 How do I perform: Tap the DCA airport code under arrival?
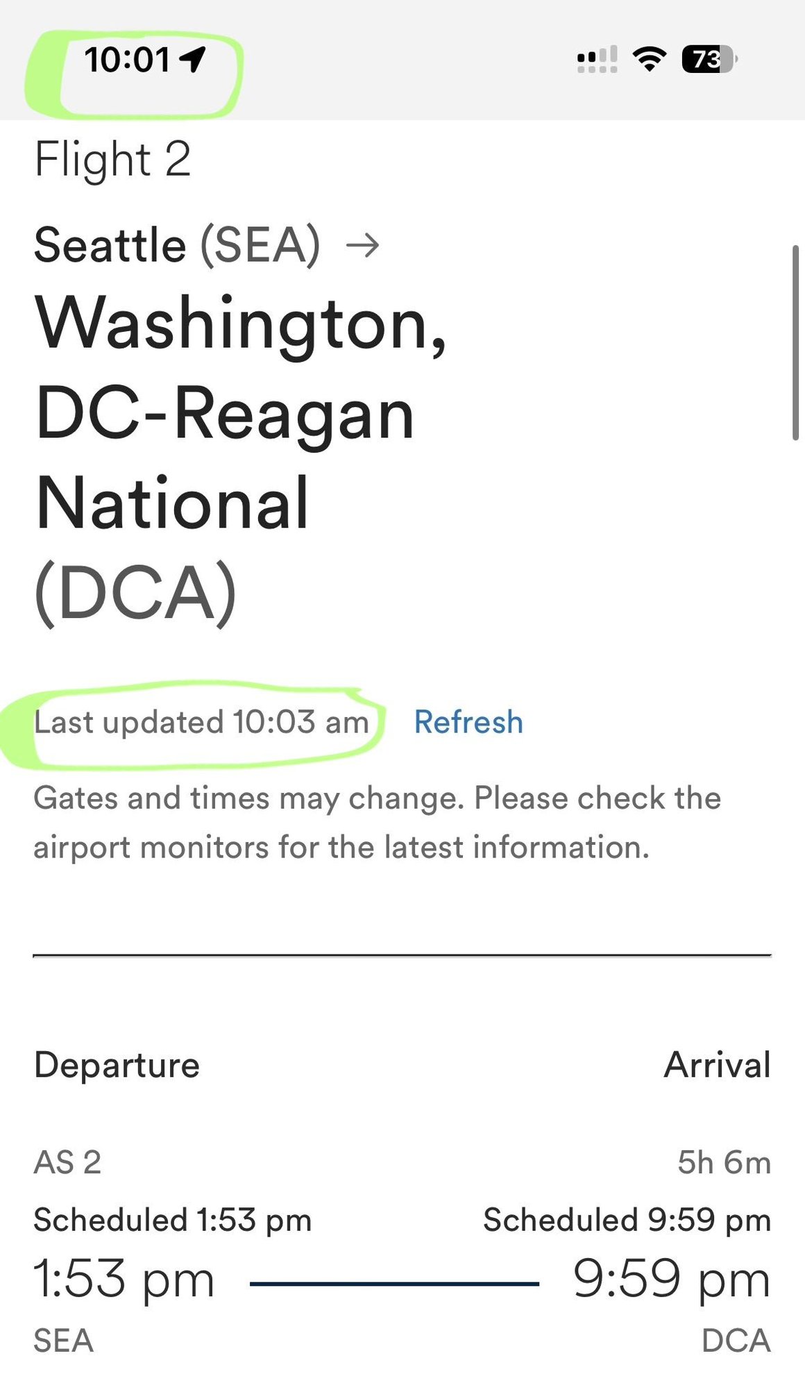click(x=736, y=1341)
